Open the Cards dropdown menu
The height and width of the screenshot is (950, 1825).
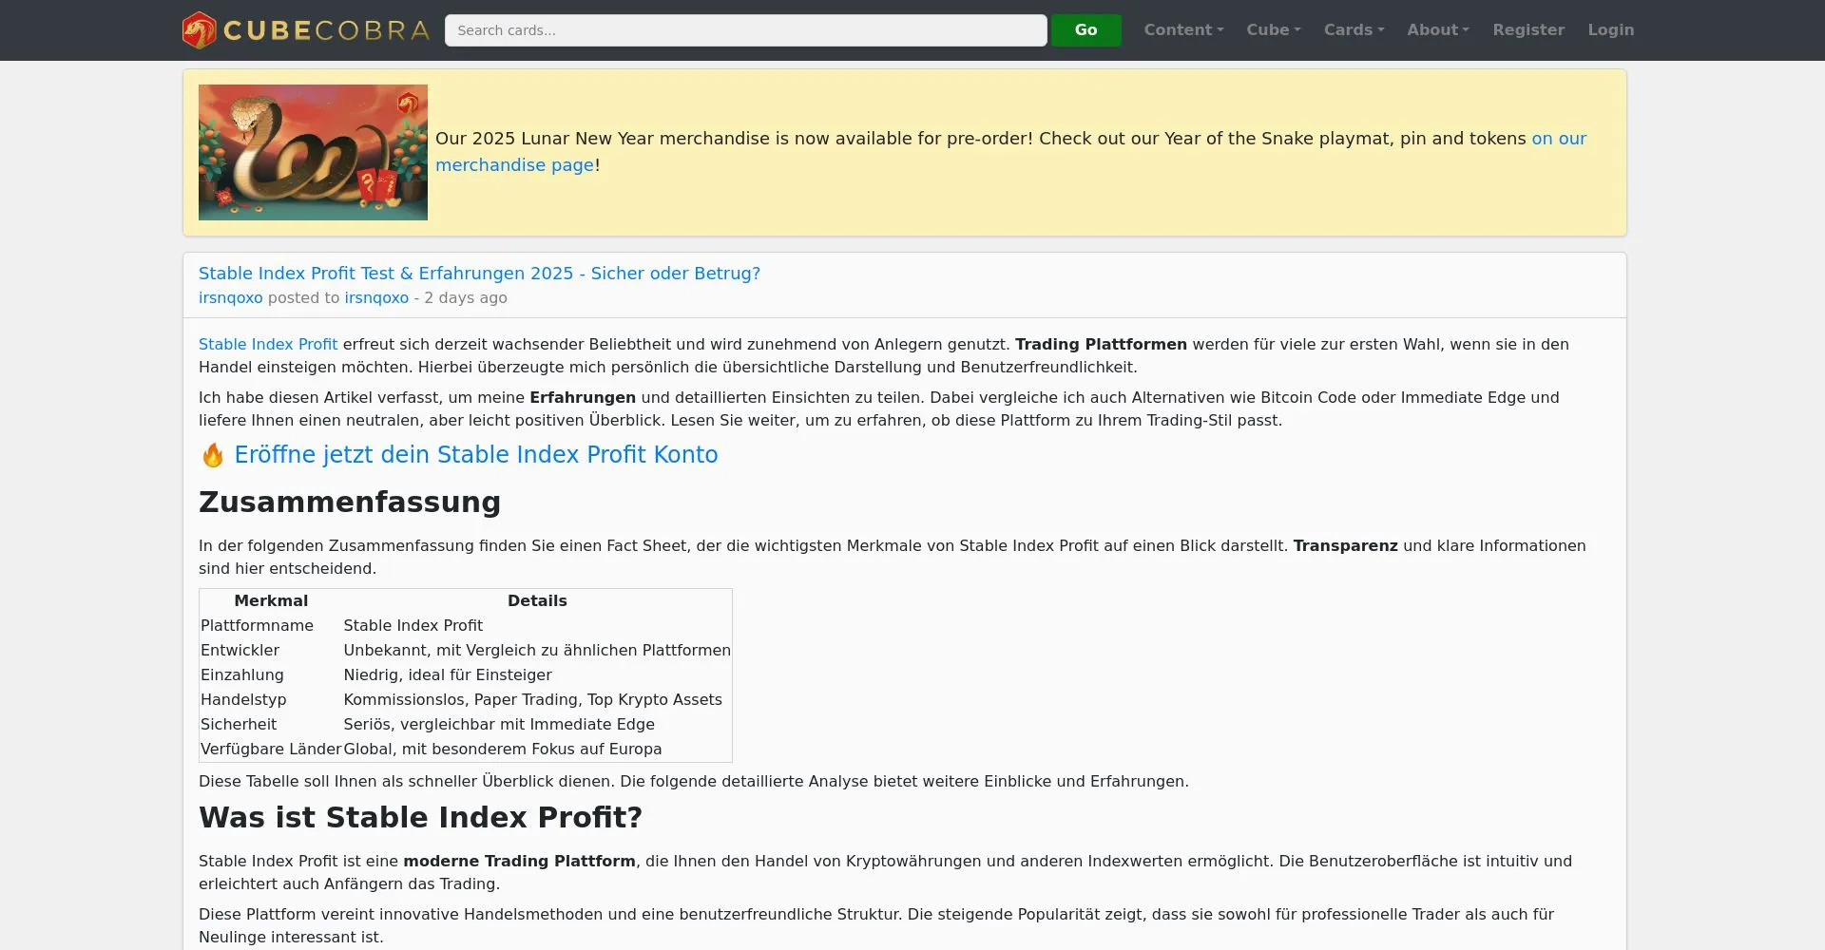(x=1354, y=30)
